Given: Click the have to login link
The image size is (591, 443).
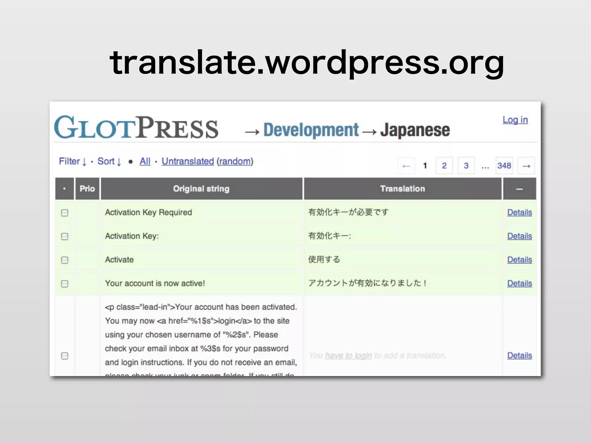Looking at the screenshot, I should coord(348,355).
